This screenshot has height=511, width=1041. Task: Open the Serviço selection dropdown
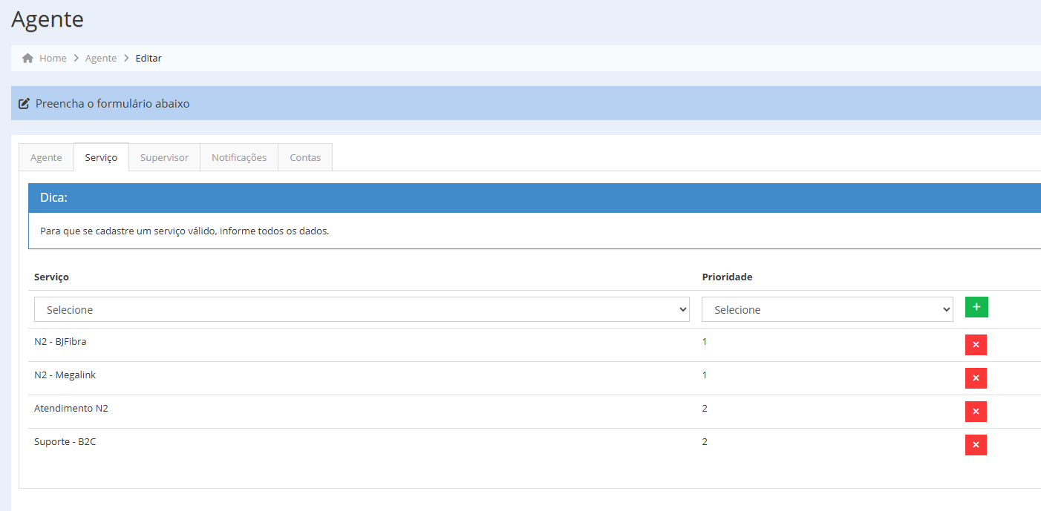coord(362,310)
